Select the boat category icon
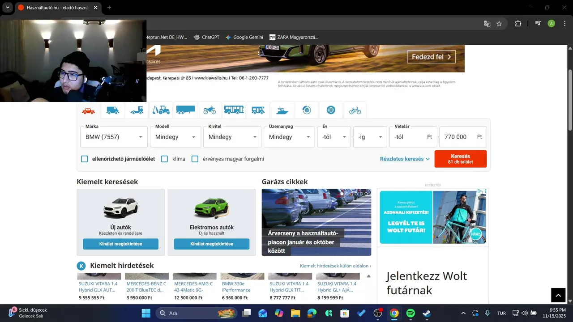Viewport: 573px width, 322px height. click(x=282, y=110)
